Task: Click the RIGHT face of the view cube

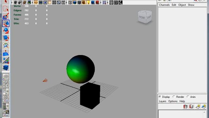Action: pyautogui.click(x=149, y=17)
